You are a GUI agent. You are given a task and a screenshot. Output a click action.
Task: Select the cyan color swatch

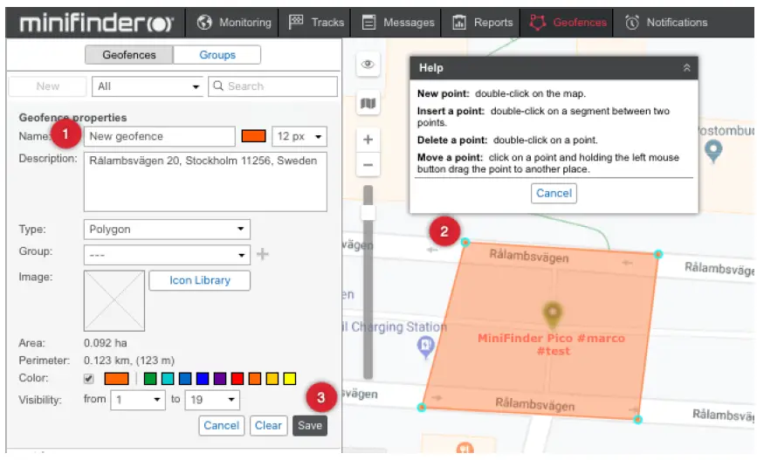point(168,379)
